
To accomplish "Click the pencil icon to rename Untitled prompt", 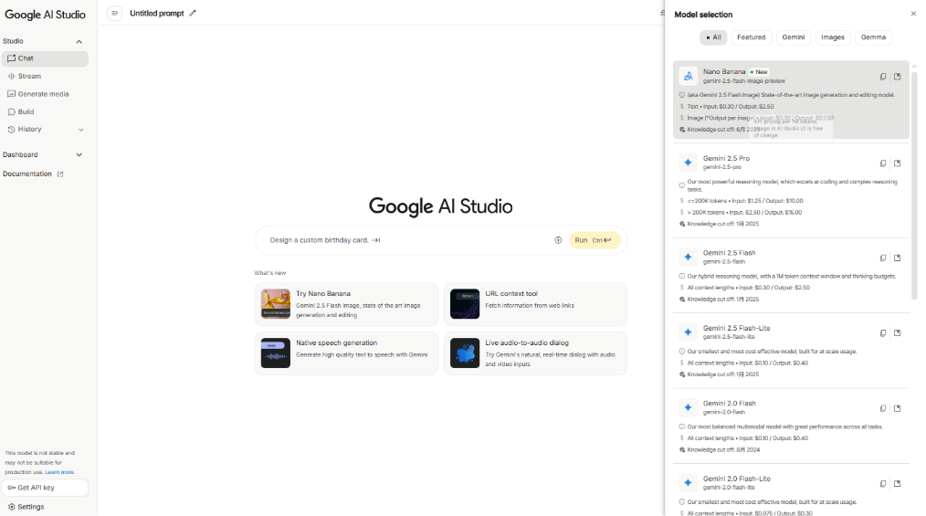I will [193, 13].
